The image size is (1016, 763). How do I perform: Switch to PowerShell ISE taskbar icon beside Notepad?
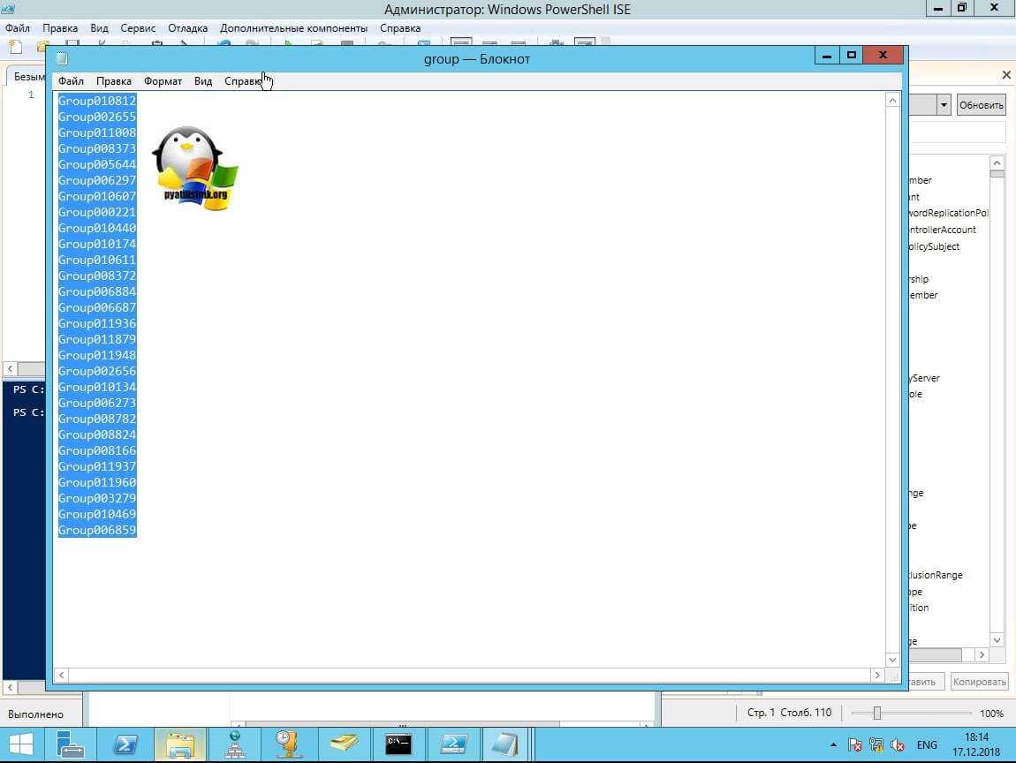(453, 744)
